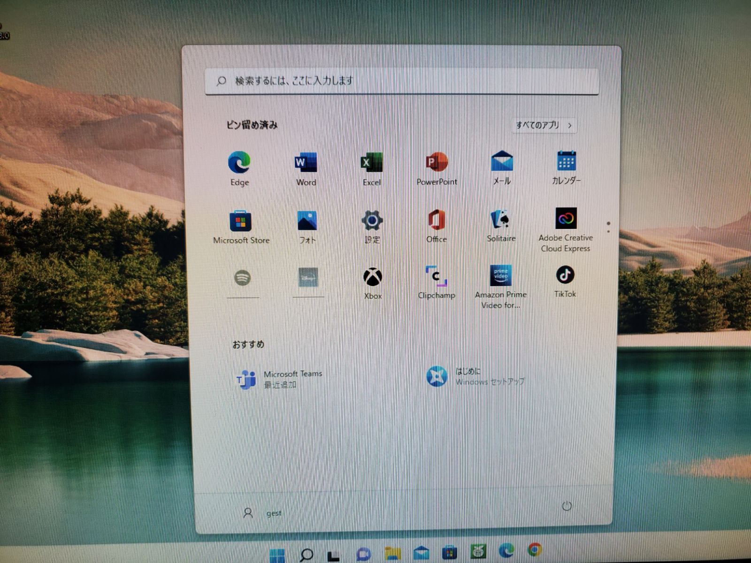Open Excel in the pinned section

coord(371,168)
